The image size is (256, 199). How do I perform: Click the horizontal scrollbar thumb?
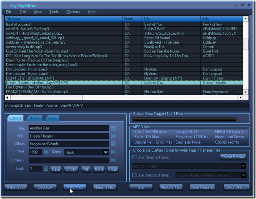click(x=46, y=97)
